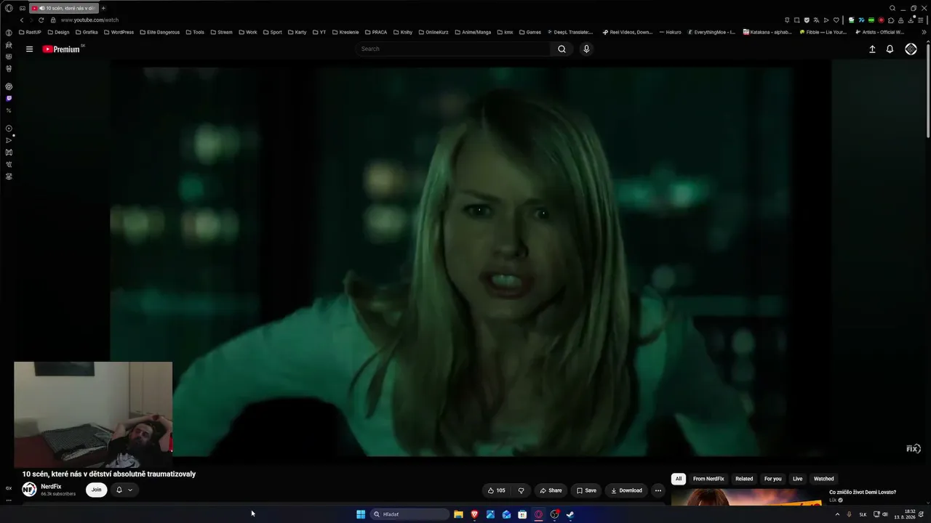Click the video player to pause

(470, 261)
